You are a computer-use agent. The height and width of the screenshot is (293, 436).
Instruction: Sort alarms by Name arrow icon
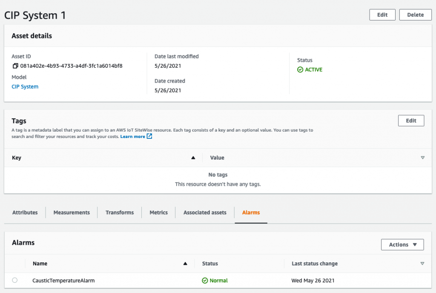click(x=185, y=264)
